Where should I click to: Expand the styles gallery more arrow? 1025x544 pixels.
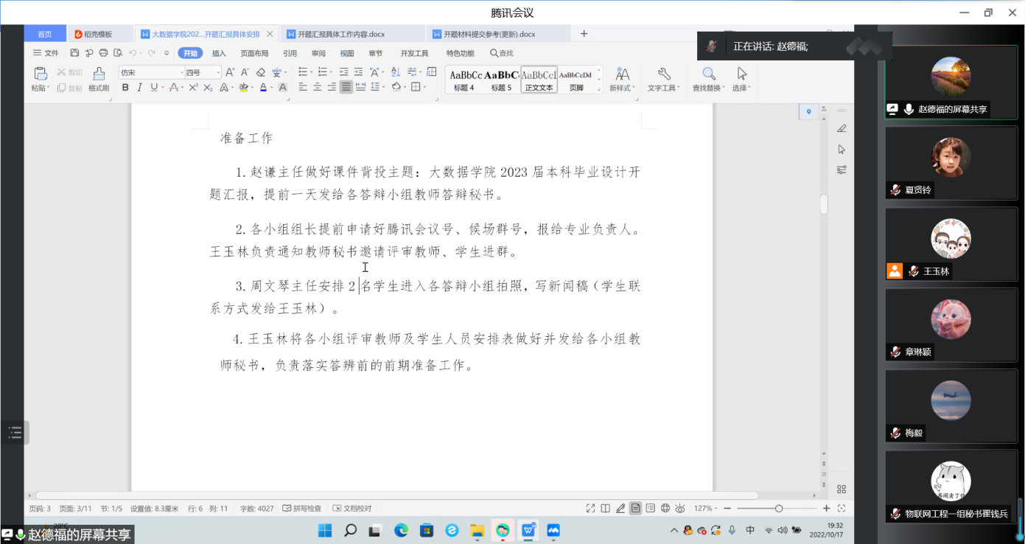598,88
